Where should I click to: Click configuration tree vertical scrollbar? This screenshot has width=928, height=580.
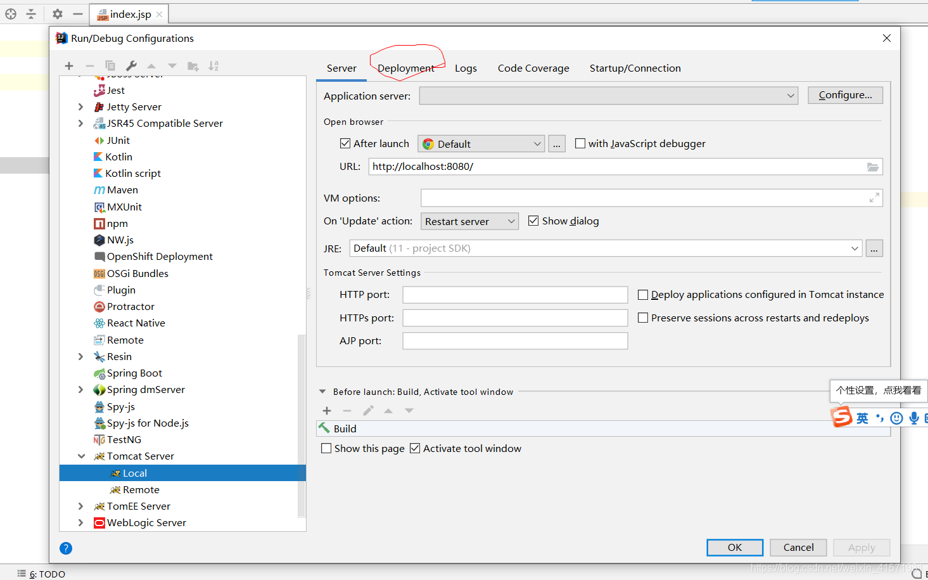click(x=302, y=426)
